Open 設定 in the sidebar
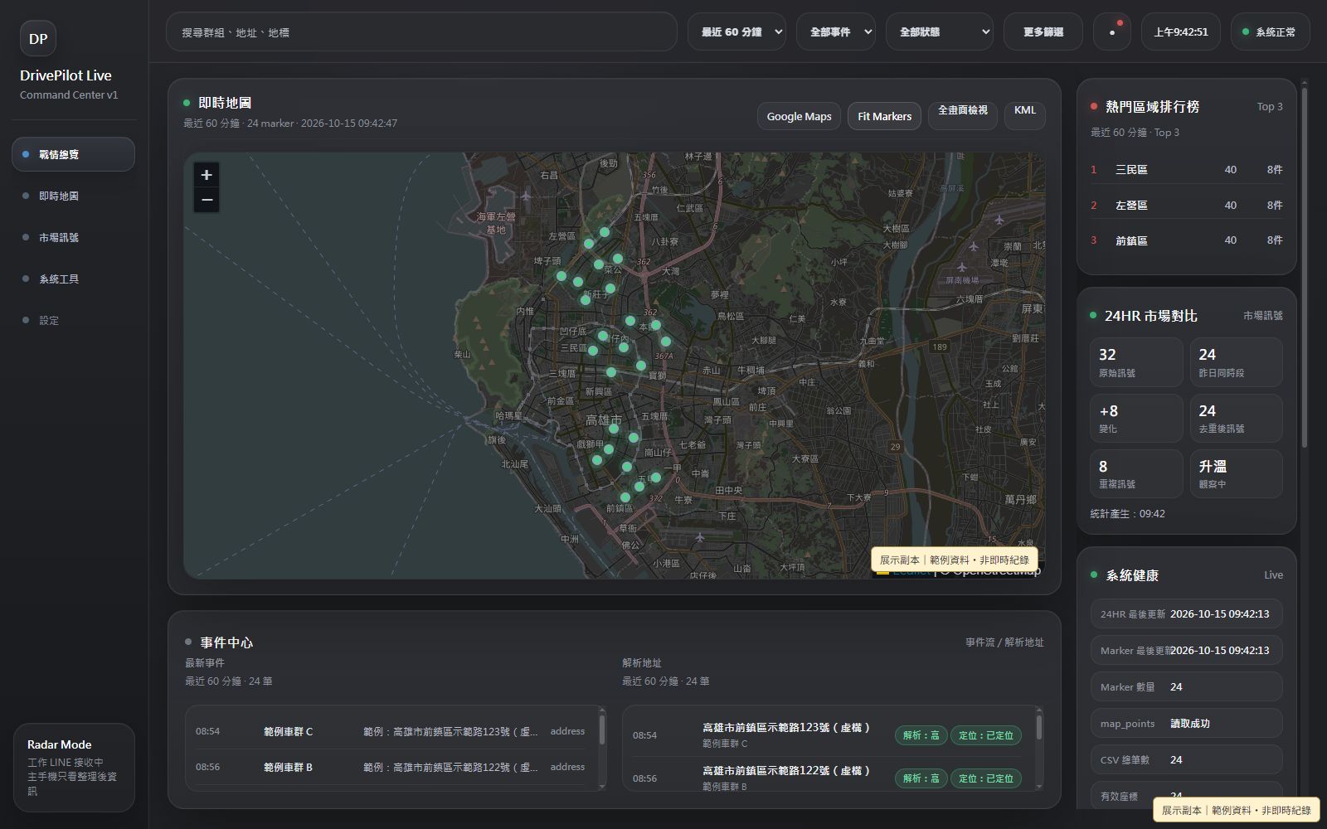 (73, 320)
